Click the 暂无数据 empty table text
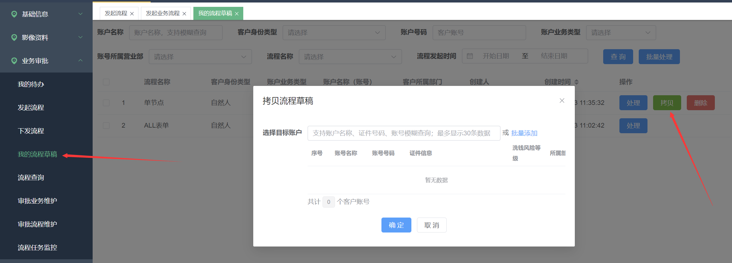Screen dimensions: 732x263 click(436, 180)
